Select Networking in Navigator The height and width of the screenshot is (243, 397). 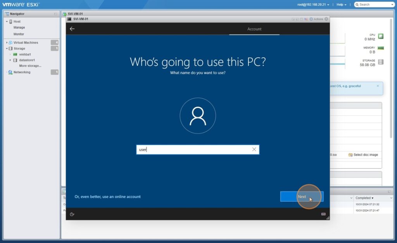tap(22, 72)
